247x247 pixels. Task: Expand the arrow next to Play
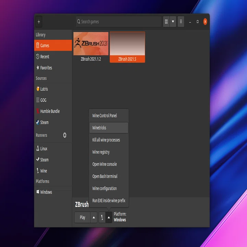[x=94, y=218]
